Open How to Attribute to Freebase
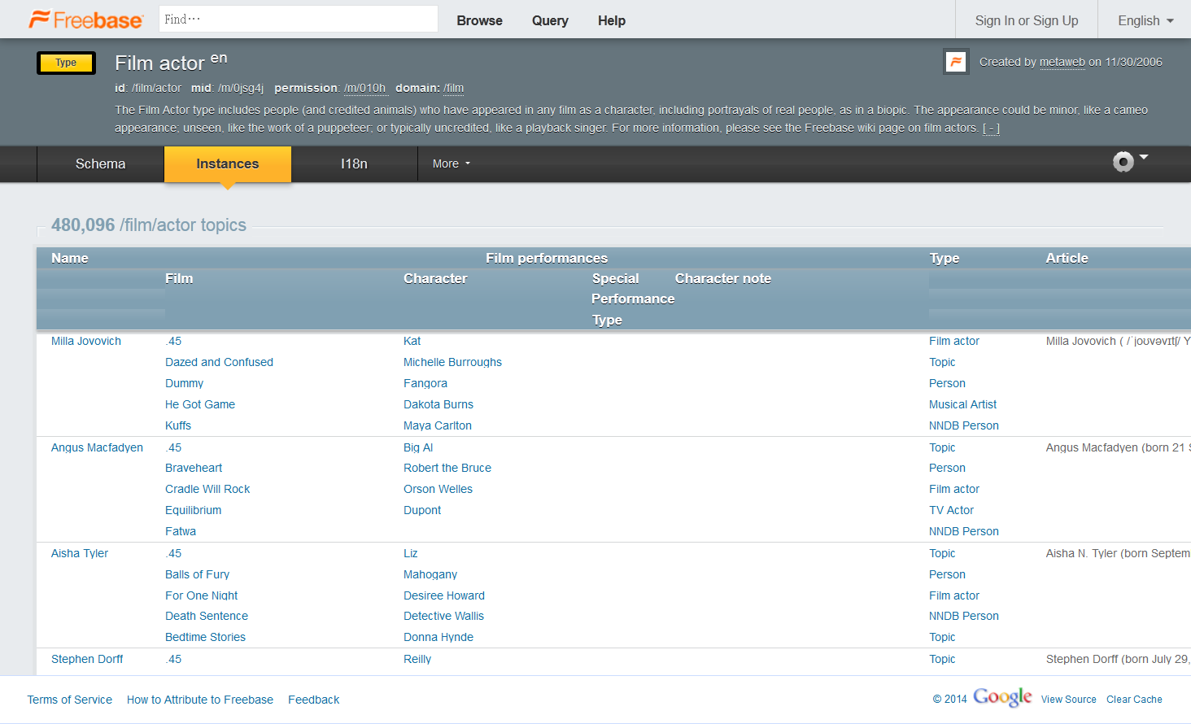 pos(200,700)
